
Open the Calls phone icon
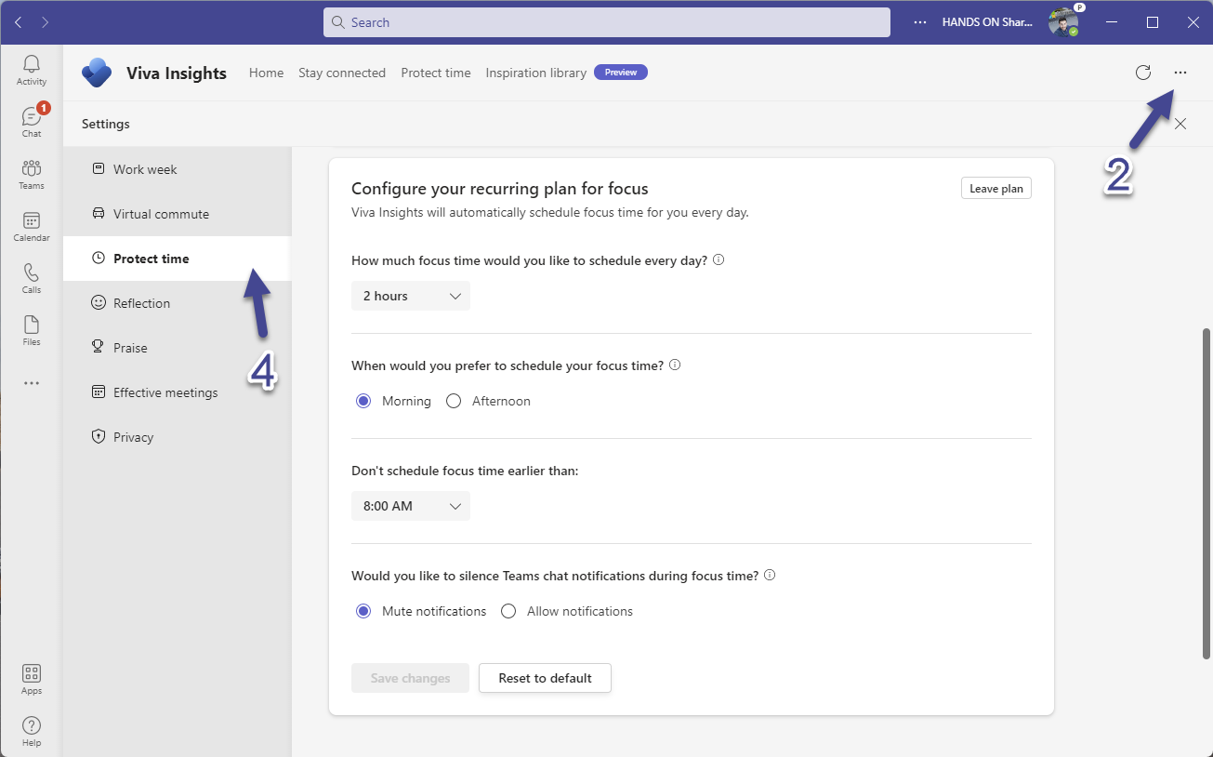point(32,277)
